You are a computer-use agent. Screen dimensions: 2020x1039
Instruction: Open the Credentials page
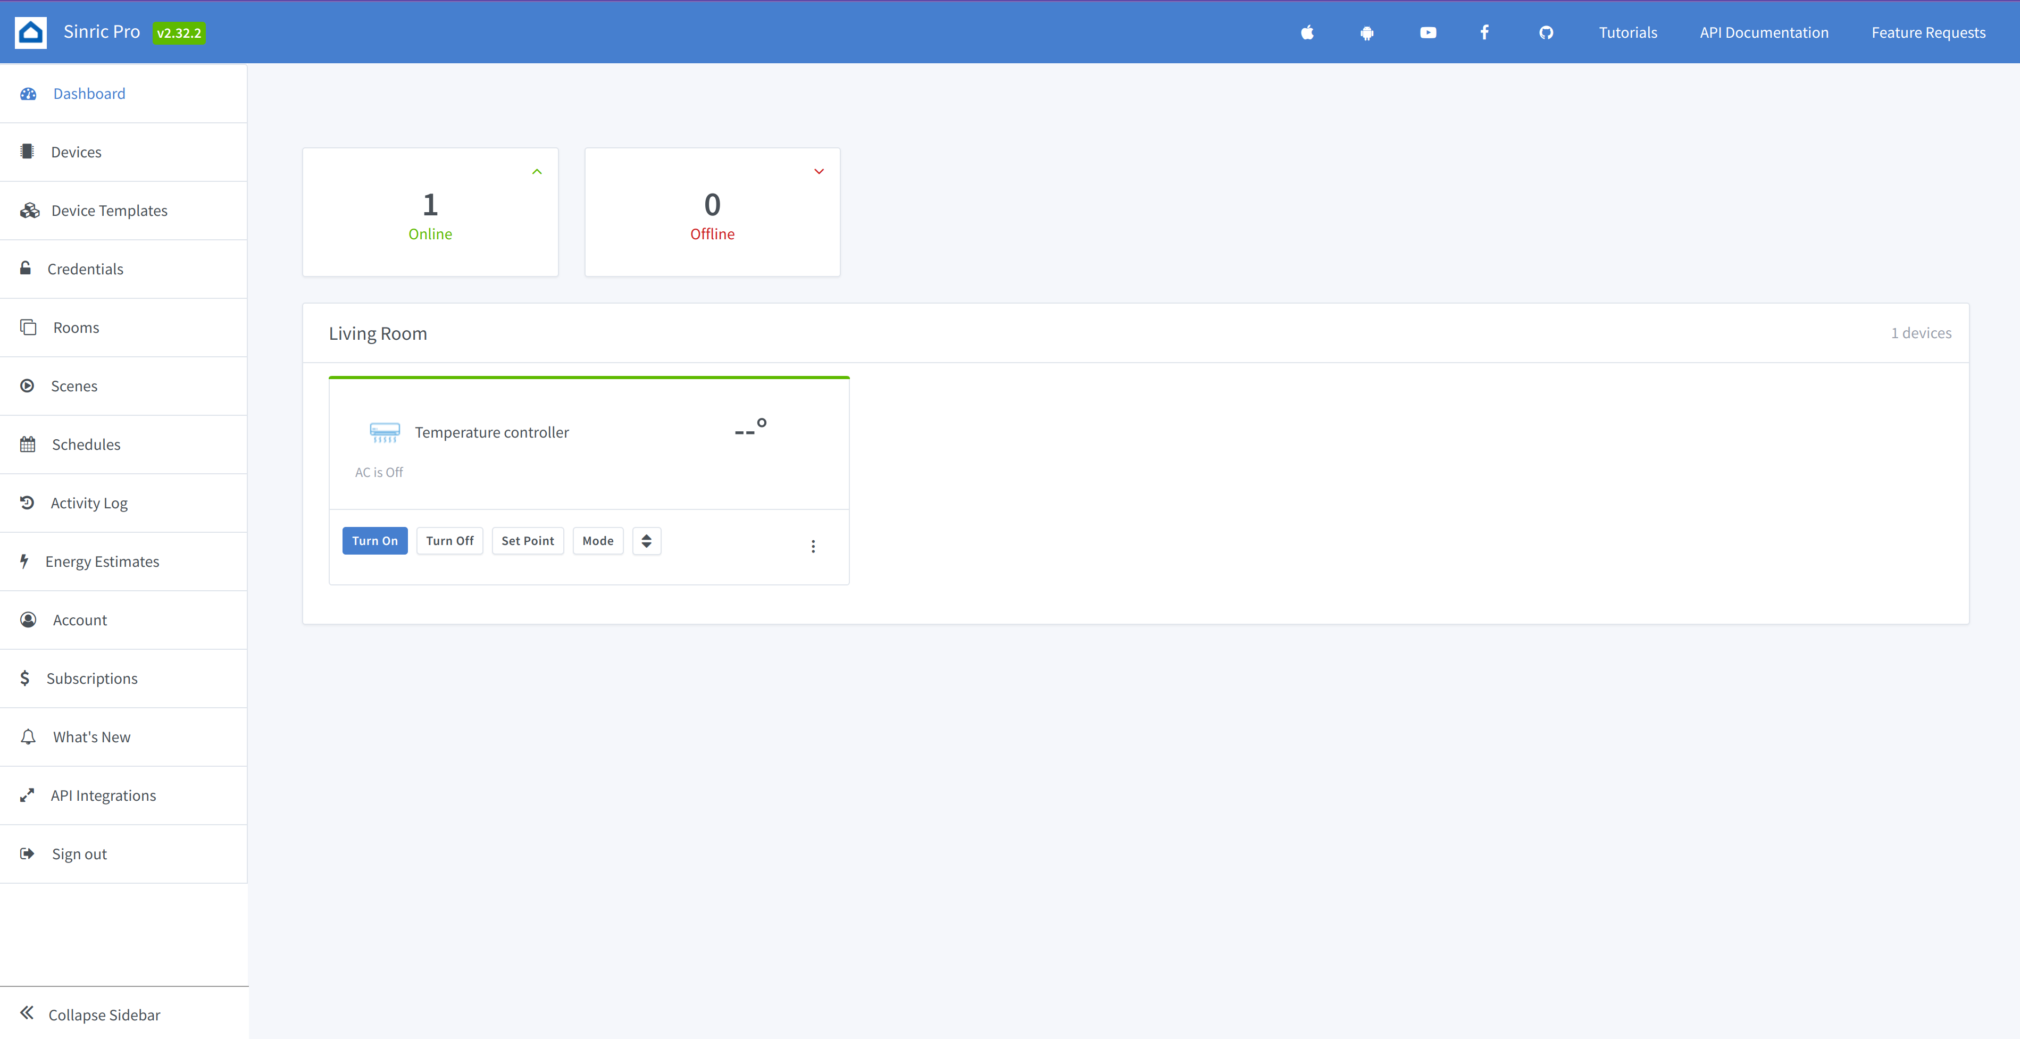click(124, 269)
